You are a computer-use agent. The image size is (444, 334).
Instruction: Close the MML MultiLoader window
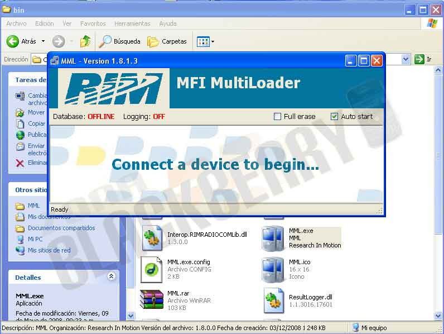point(377,61)
